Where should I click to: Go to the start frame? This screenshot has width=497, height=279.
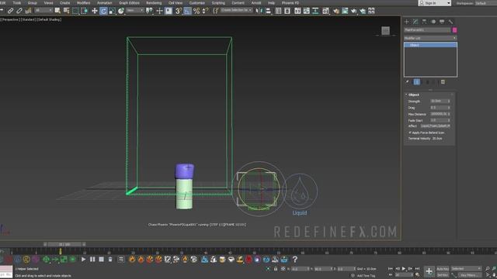pyautogui.click(x=391, y=269)
